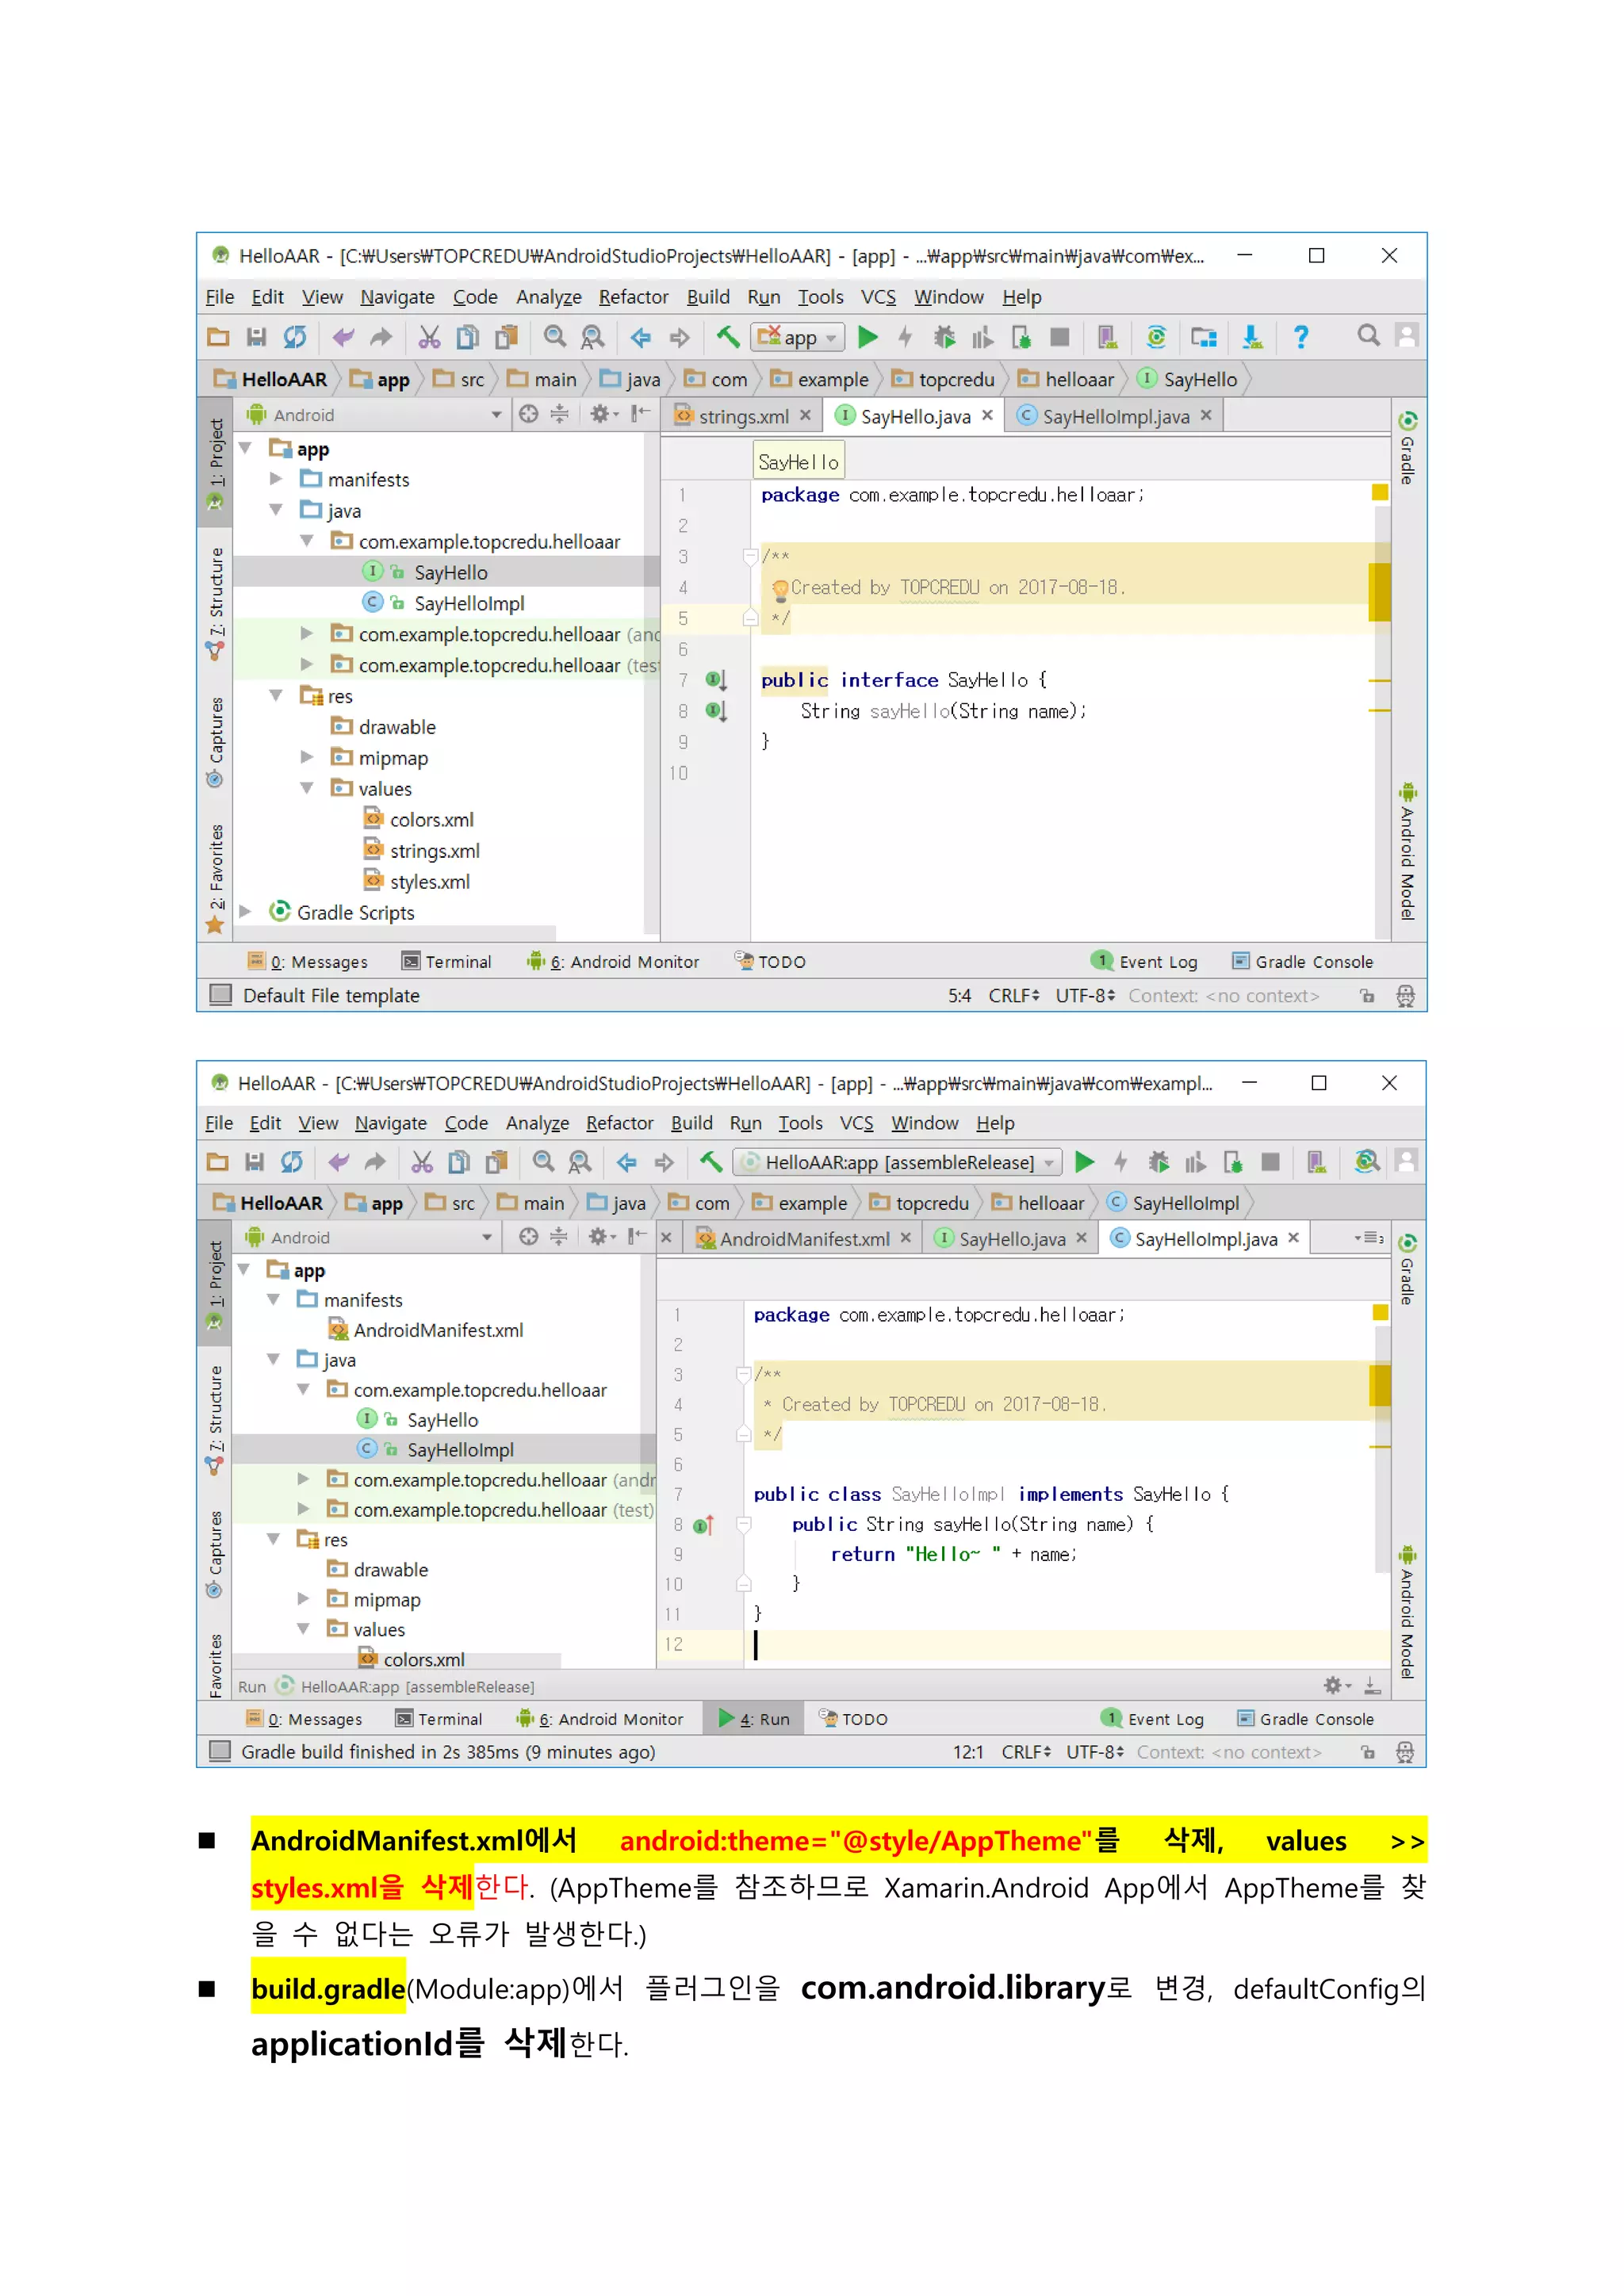Click Apply Changes lightning icon in bottom window
Viewport: 1624px width, 2296px height.
pos(1120,1162)
